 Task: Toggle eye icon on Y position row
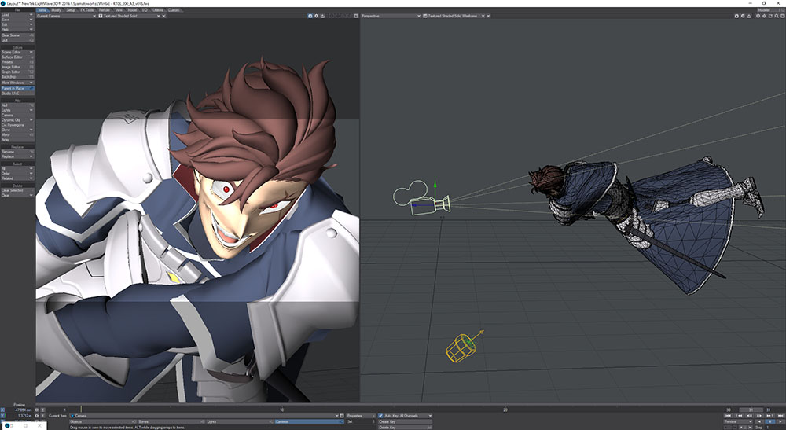pos(37,416)
